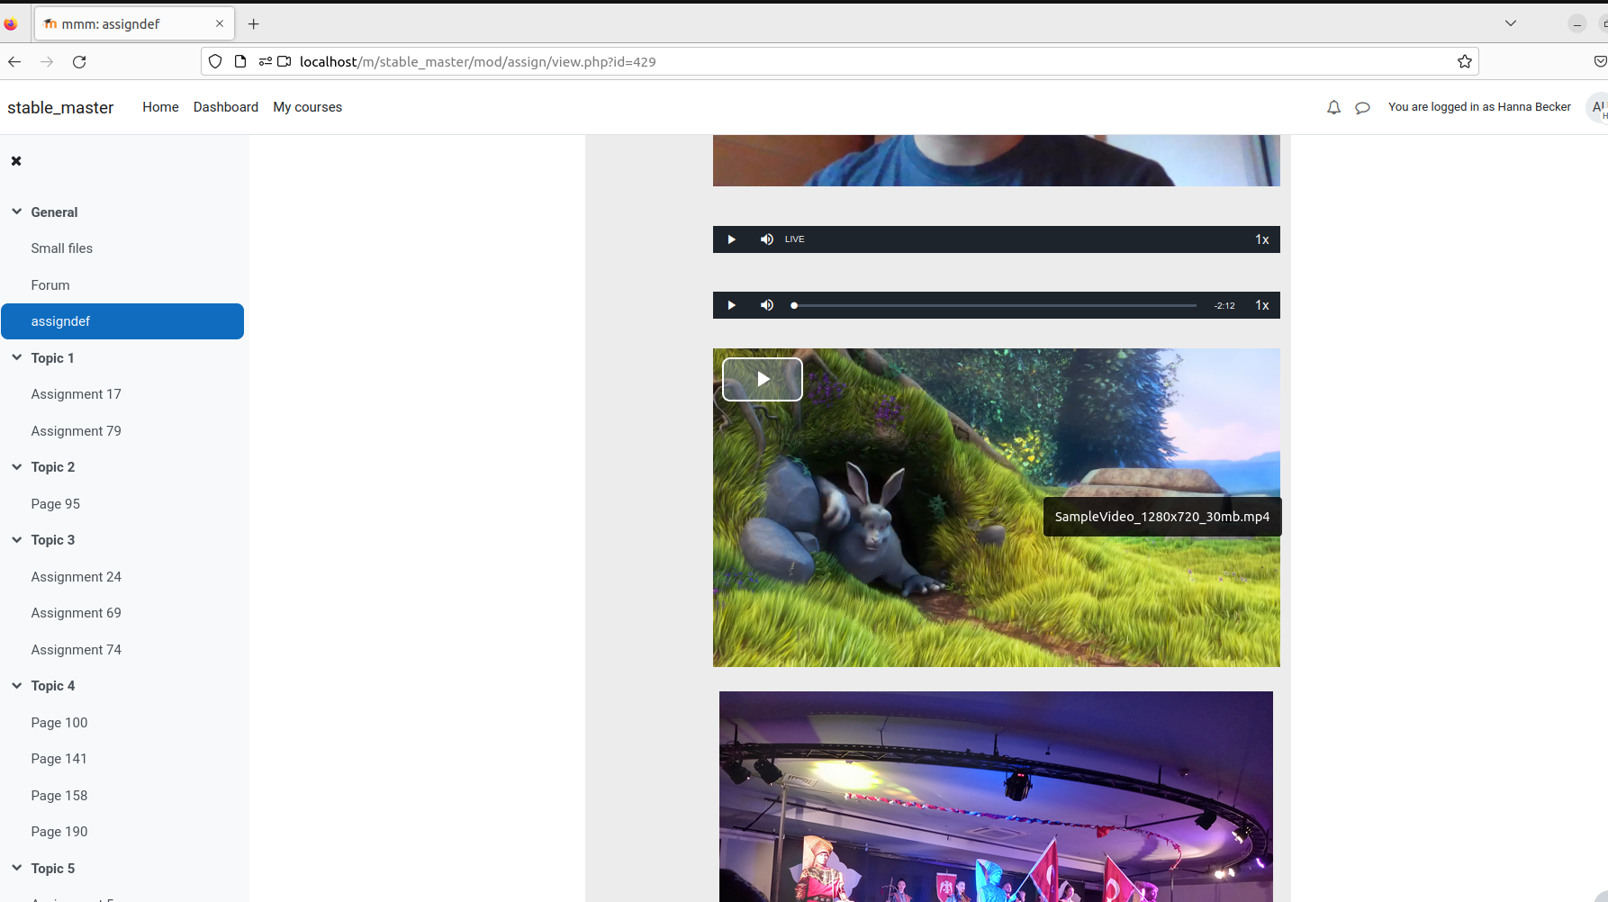Collapse Topic 3 section
The image size is (1608, 902).
16,539
